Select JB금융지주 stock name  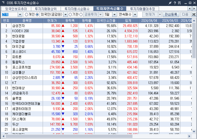coord(20,93)
